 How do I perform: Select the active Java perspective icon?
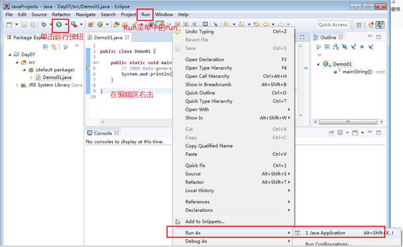[x=380, y=24]
